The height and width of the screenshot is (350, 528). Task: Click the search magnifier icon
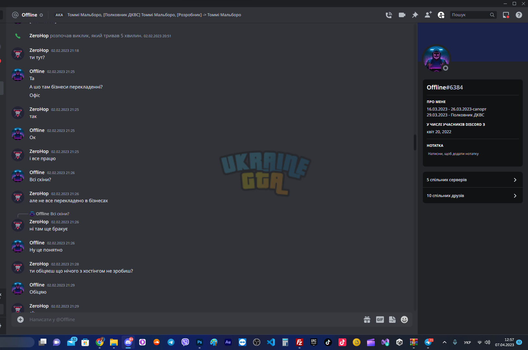492,15
